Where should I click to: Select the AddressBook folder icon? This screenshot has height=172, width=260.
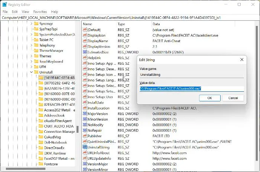(x=41, y=115)
